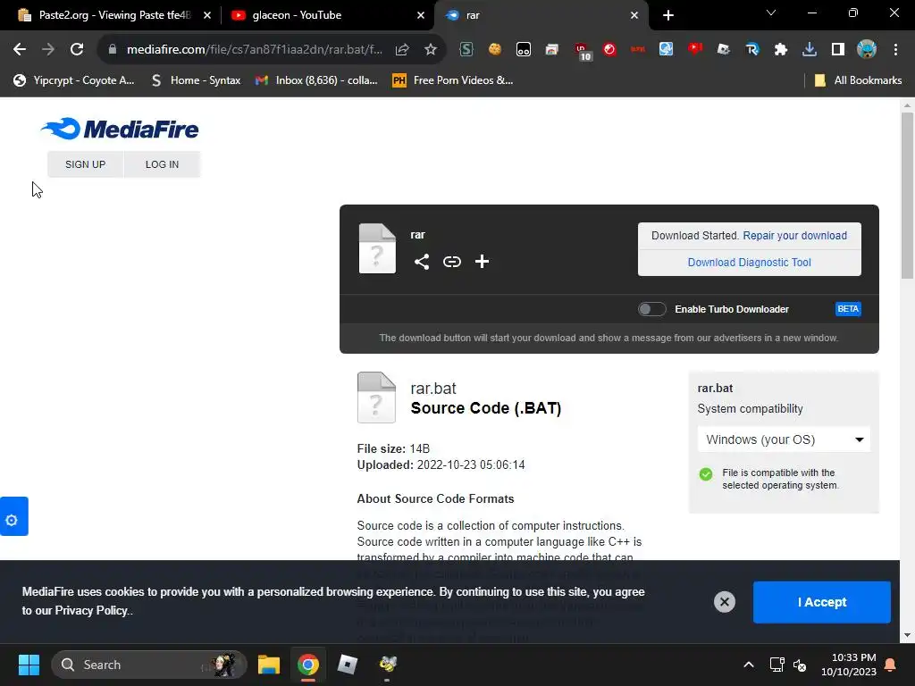The height and width of the screenshot is (686, 915).
Task: Open the tab search chevron
Action: click(x=771, y=13)
